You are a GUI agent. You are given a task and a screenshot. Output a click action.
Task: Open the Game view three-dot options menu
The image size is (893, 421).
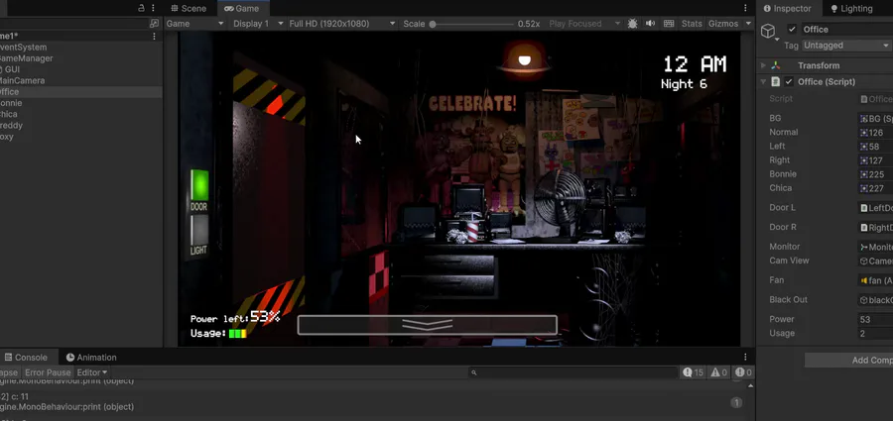[745, 8]
